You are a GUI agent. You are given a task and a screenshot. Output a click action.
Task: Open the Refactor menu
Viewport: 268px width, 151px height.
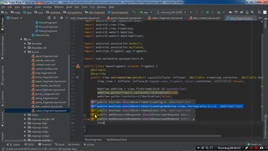59,7
